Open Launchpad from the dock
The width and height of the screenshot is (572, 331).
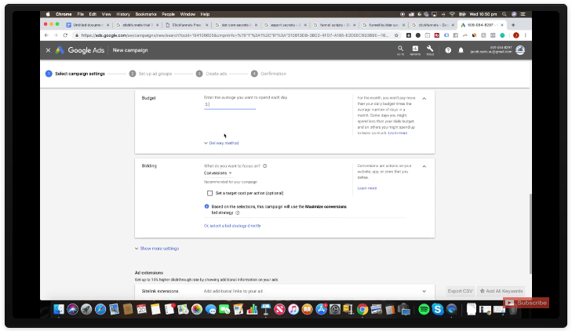pyautogui.click(x=86, y=310)
